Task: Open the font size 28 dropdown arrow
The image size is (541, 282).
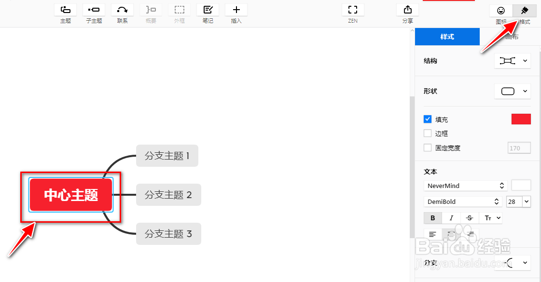Action: pyautogui.click(x=527, y=201)
